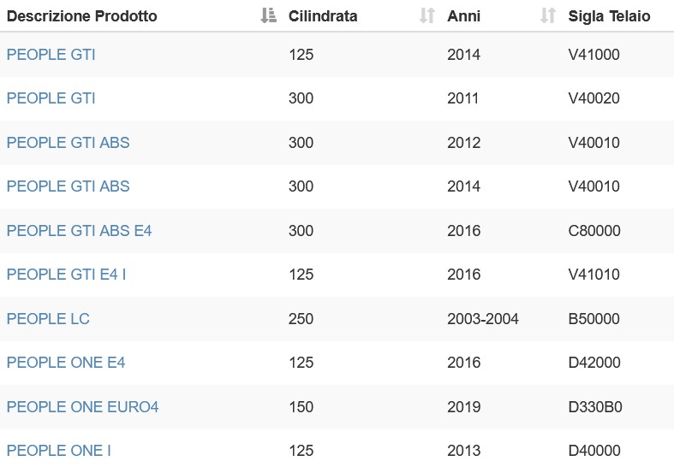
Task: Open PEOPLE ONE E4 product link
Action: (x=66, y=363)
